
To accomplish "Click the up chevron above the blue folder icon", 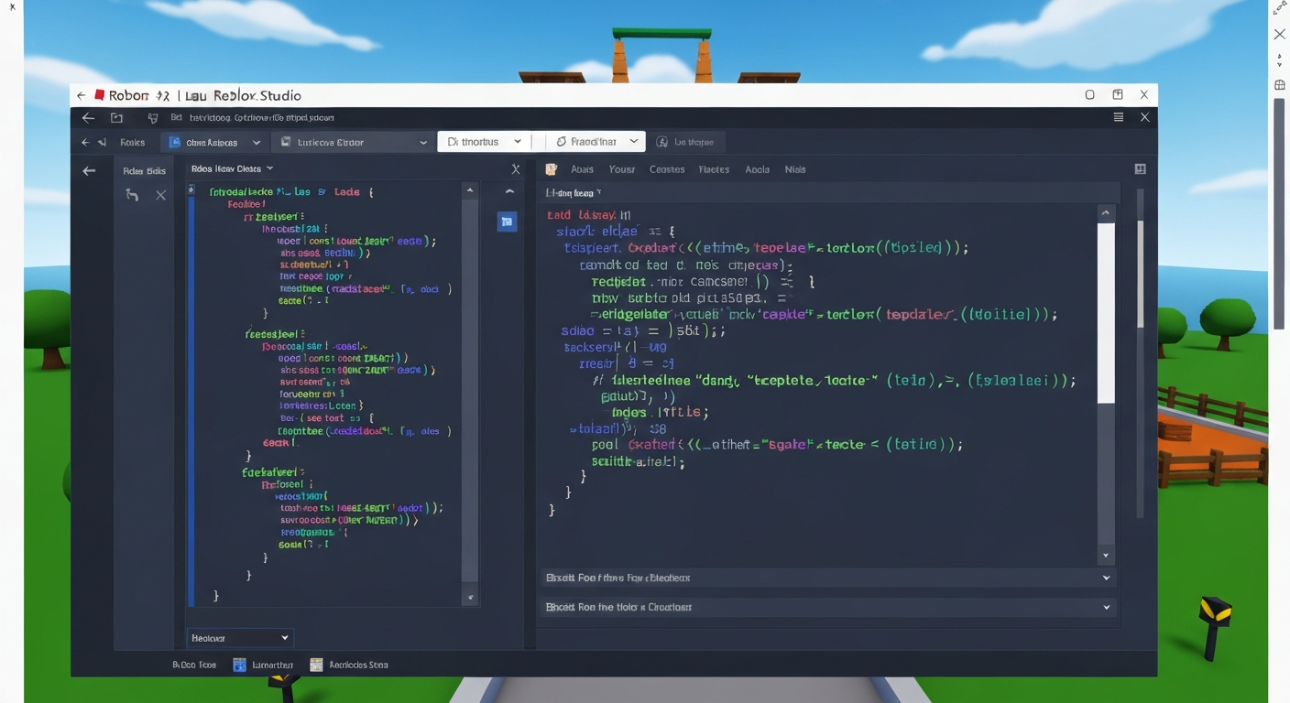I will point(509,191).
